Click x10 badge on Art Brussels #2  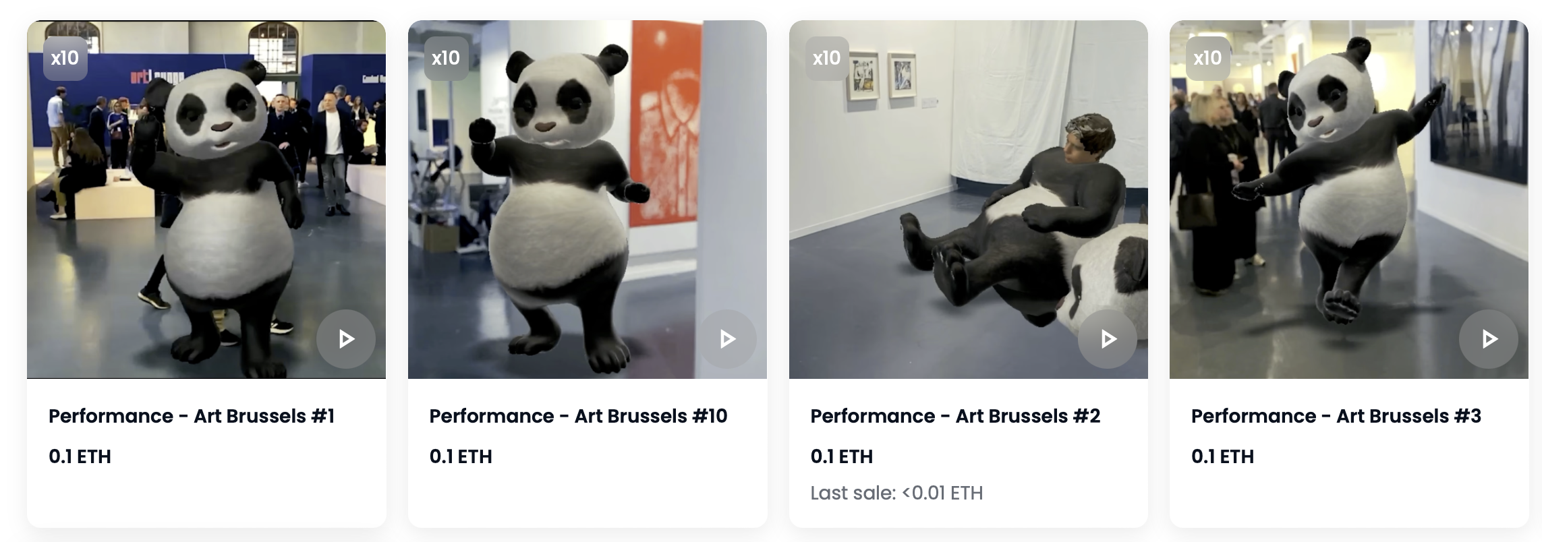click(827, 59)
